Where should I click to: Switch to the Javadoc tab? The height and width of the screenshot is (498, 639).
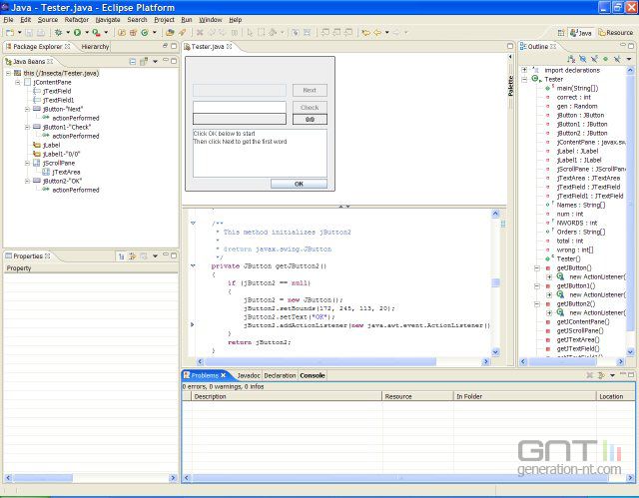[x=249, y=375]
